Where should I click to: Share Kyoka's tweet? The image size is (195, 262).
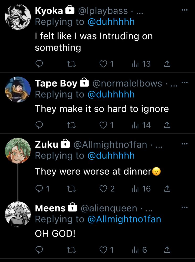tap(167, 64)
